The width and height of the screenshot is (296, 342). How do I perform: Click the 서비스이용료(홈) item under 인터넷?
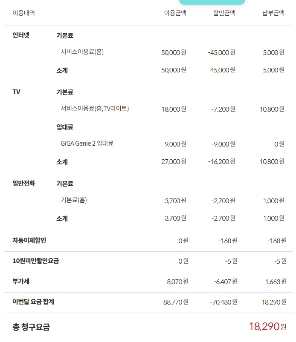pos(82,52)
